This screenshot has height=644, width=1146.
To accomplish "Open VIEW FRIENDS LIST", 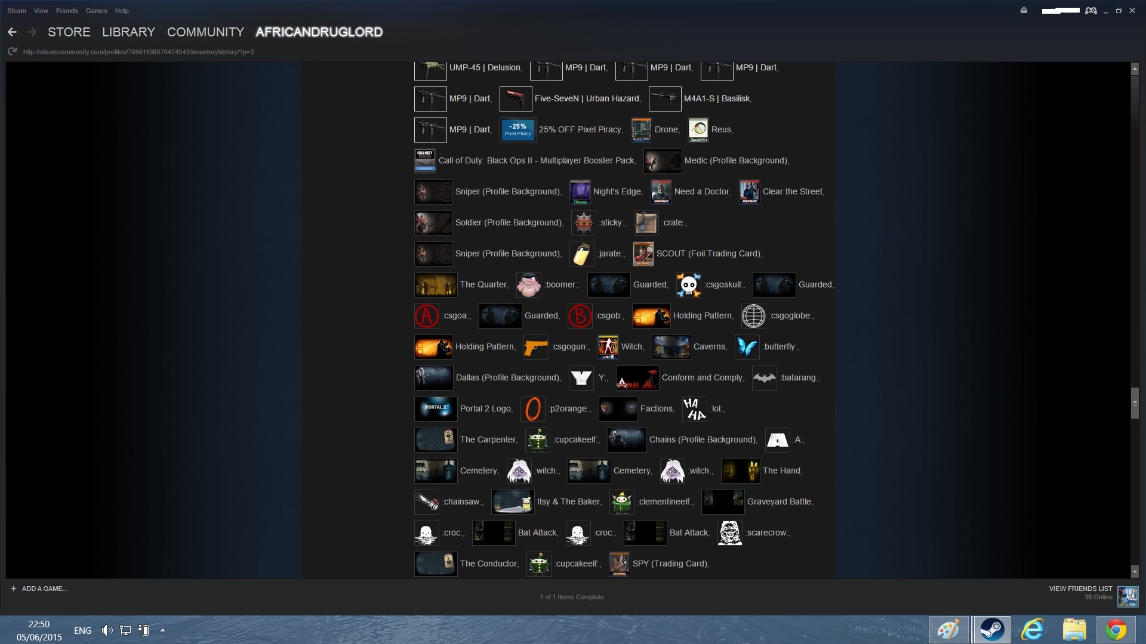I will tap(1080, 589).
